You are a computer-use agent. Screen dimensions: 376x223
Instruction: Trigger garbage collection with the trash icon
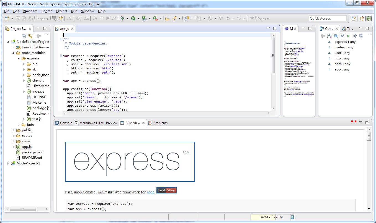pos(292,217)
